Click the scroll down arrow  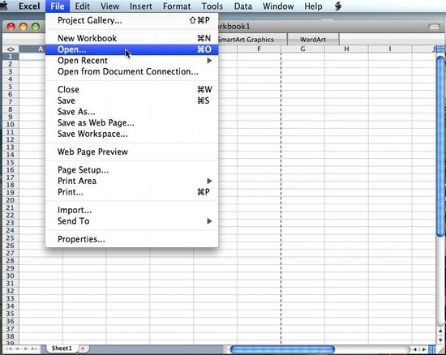[x=440, y=340]
